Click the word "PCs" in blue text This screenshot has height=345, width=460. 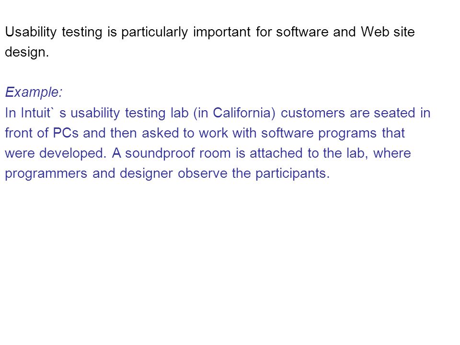coord(66,133)
